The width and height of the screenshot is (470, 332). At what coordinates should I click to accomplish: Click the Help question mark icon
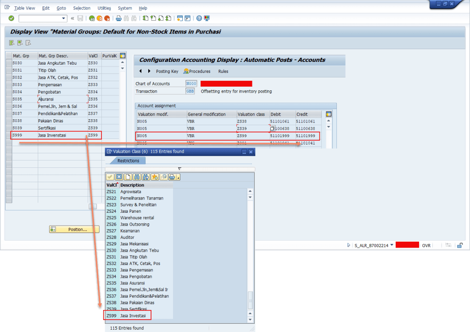click(x=199, y=18)
